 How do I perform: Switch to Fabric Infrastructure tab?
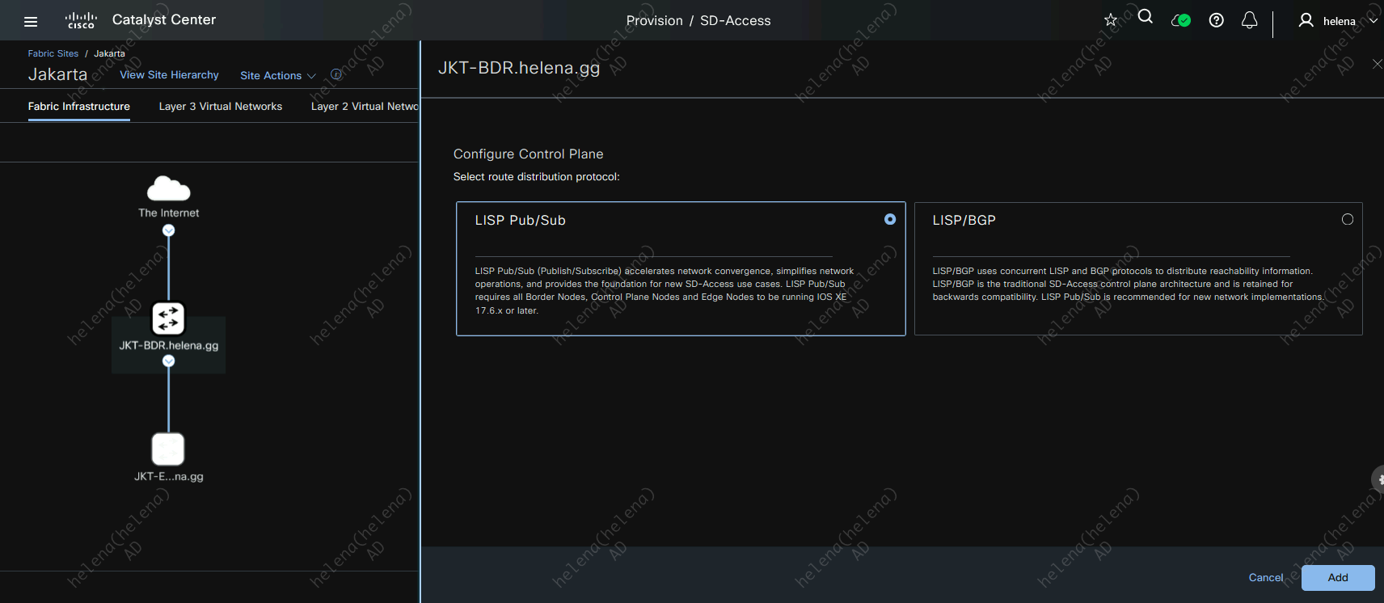(78, 106)
